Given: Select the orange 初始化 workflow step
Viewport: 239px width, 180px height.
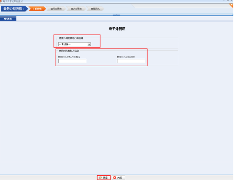Looking at the screenshot, I should coord(37,9).
